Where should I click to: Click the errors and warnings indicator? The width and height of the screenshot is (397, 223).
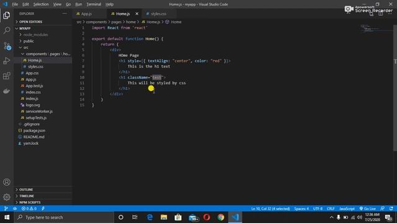[x=29, y=209]
